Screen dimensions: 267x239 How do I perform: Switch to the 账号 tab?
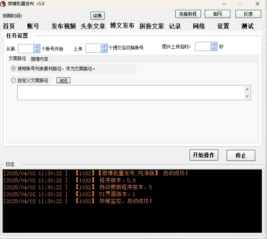point(37,26)
